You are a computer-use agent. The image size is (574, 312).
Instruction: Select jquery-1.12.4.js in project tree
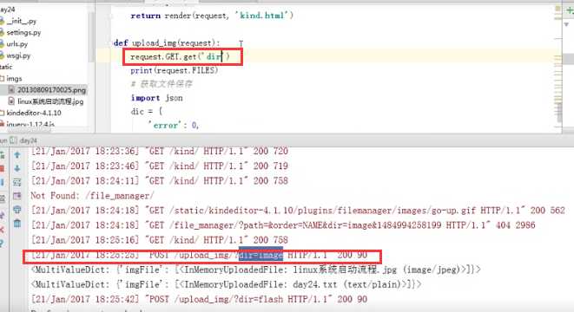(x=30, y=124)
